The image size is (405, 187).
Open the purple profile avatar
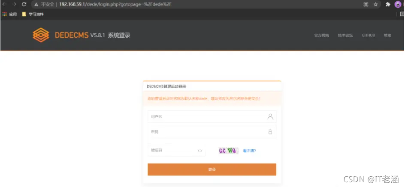[x=398, y=4]
